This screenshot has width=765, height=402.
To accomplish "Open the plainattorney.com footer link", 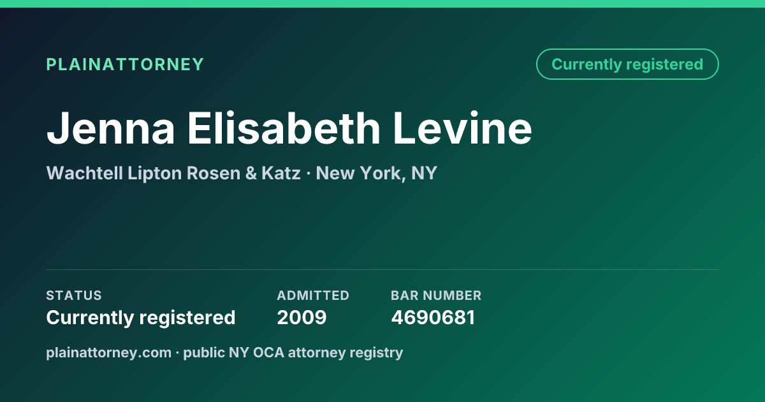I will tap(108, 352).
